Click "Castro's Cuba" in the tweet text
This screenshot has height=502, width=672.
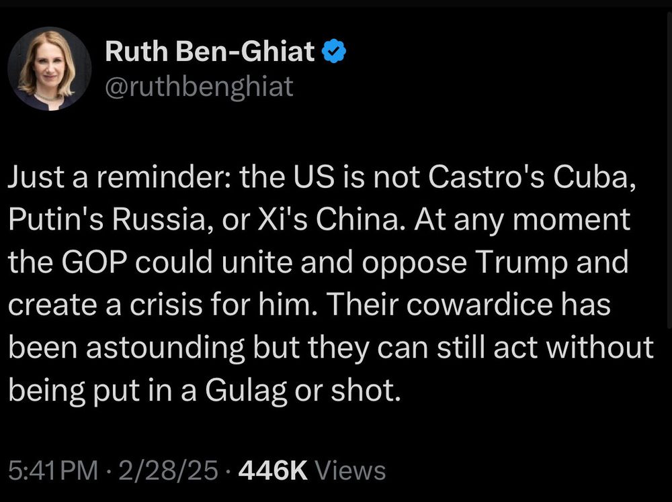point(528,177)
